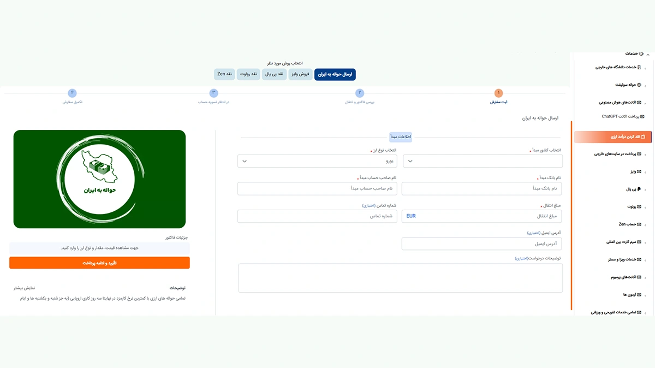Open the انتخاب کشور مبدأ dropdown

pyautogui.click(x=483, y=161)
